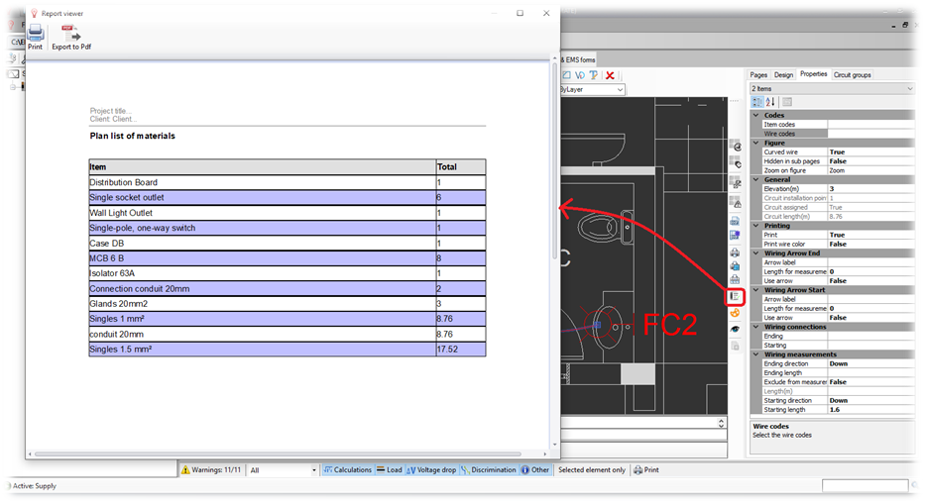The height and width of the screenshot is (503, 925).
Task: Toggle Discrimination filter in warnings bar
Action: [489, 470]
